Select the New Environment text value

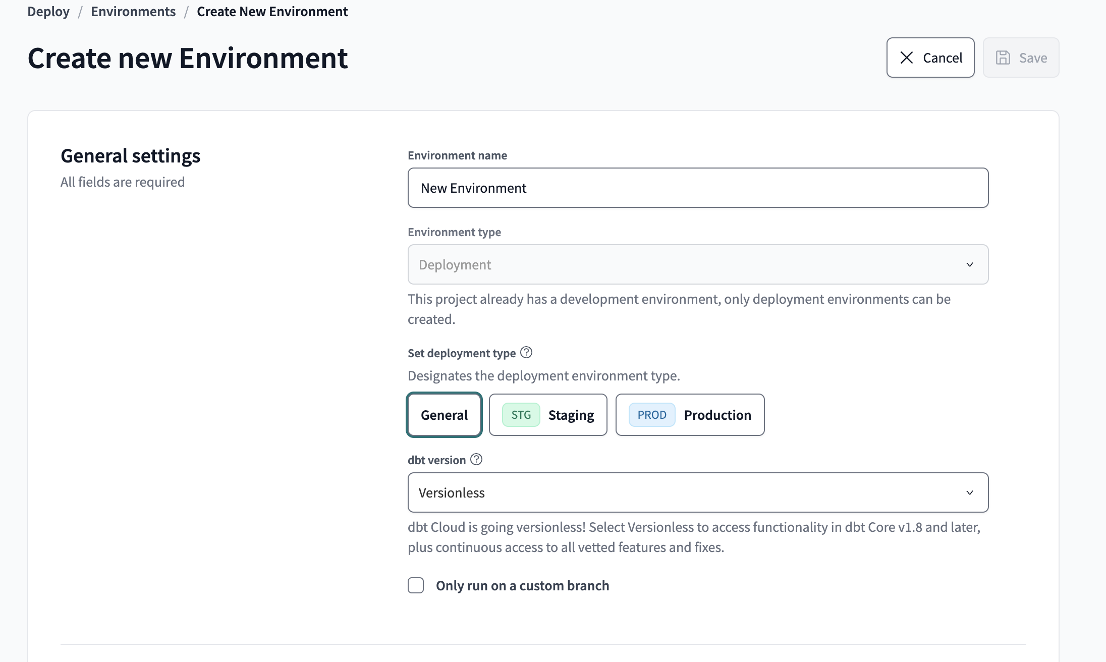(473, 188)
